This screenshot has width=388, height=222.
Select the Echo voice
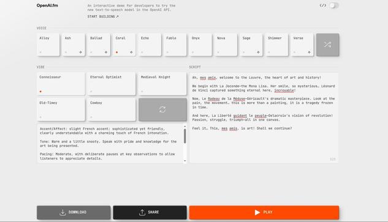point(150,45)
